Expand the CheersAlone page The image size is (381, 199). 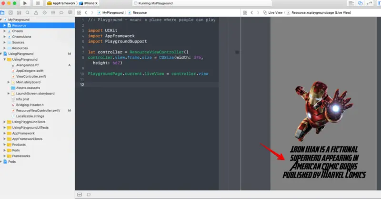4,37
